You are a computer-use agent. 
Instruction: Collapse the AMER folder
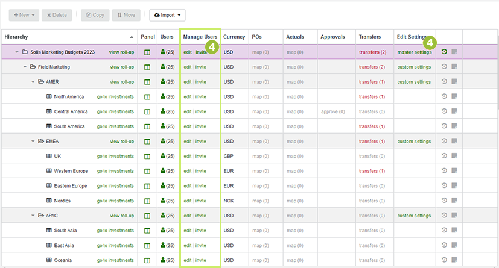pyautogui.click(x=33, y=82)
